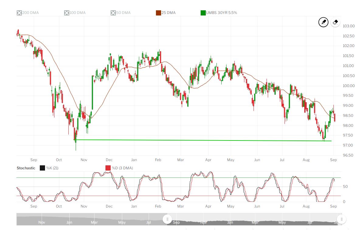Image resolution: width=359 pixels, height=230 pixels.
Task: Click the %K (21) black legend swatch
Action: point(42,168)
